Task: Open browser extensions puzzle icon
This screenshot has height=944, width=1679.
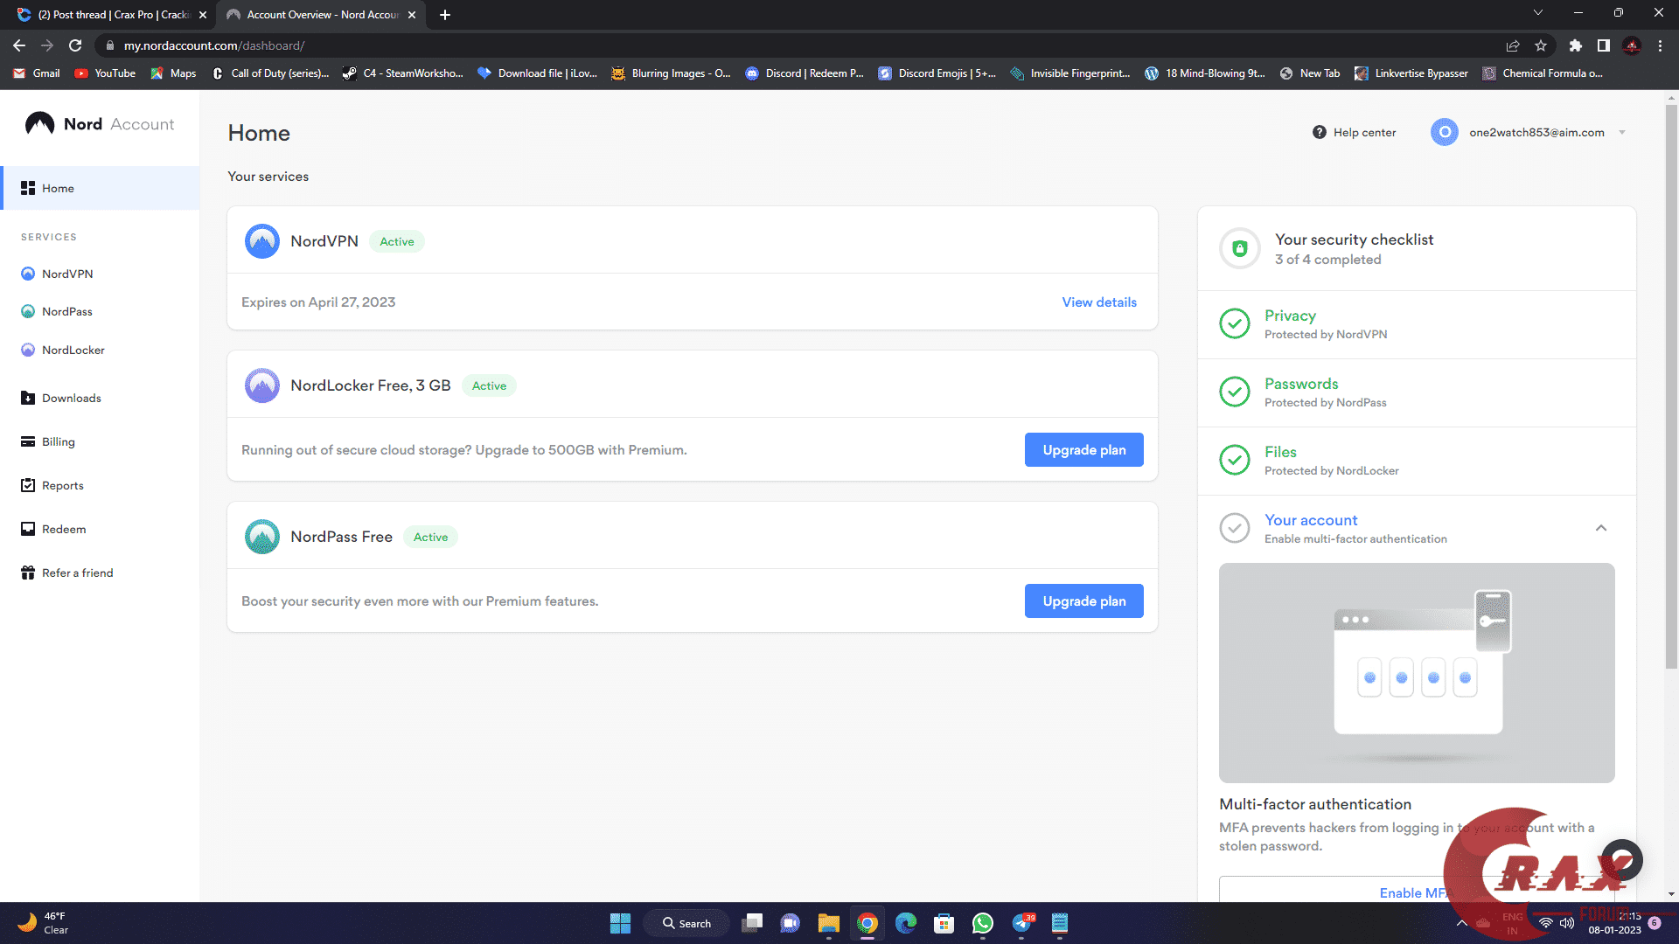Action: (1576, 45)
